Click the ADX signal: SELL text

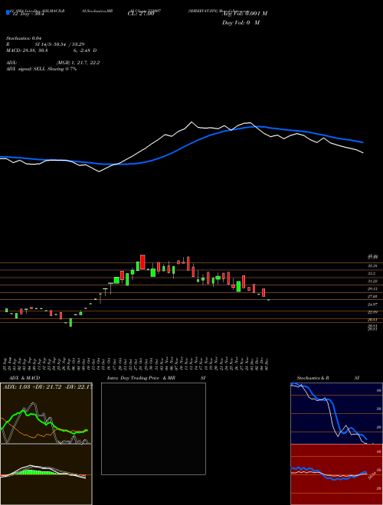pos(26,69)
